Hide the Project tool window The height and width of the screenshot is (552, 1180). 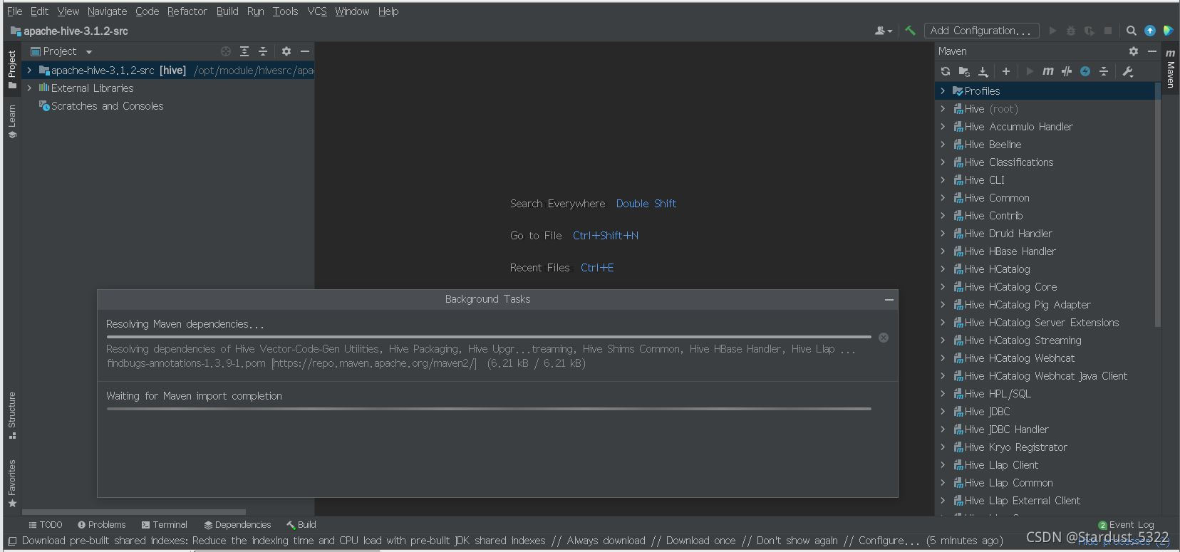[x=305, y=51]
